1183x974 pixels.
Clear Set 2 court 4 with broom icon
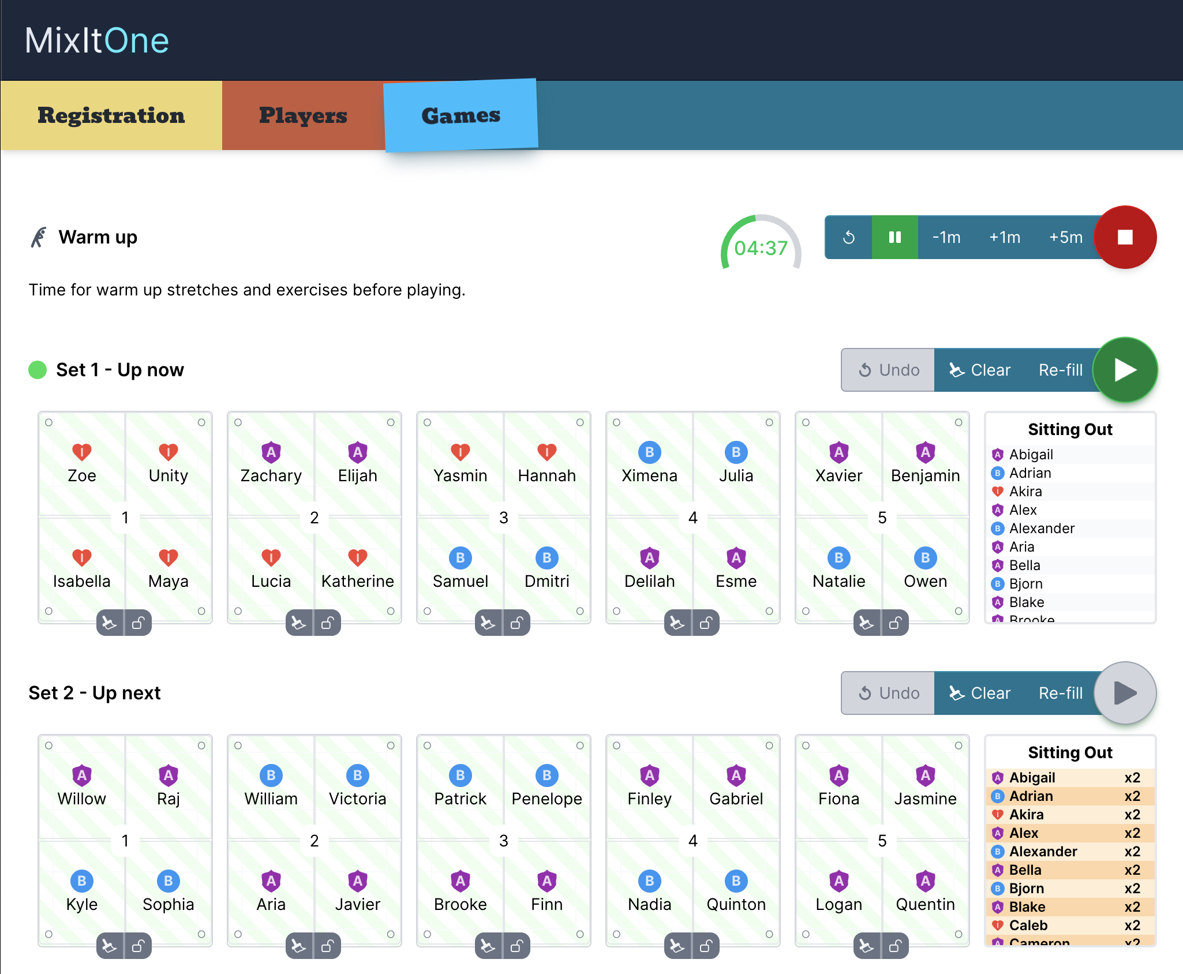pos(677,946)
